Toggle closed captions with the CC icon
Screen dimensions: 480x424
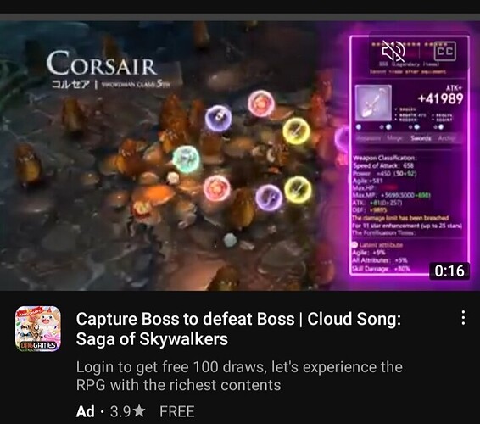tap(445, 51)
